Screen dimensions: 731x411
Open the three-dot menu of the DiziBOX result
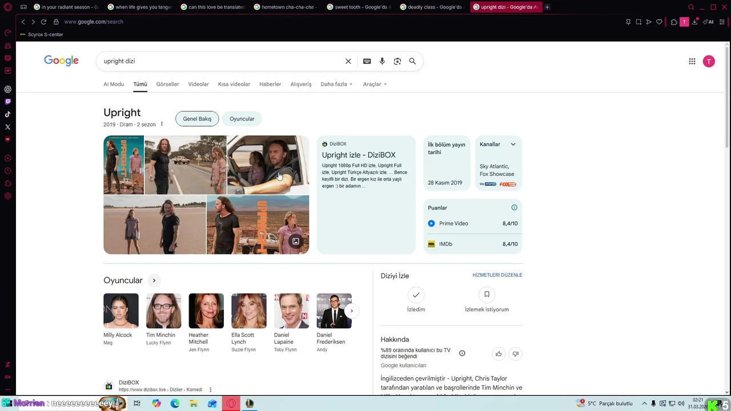tap(210, 390)
